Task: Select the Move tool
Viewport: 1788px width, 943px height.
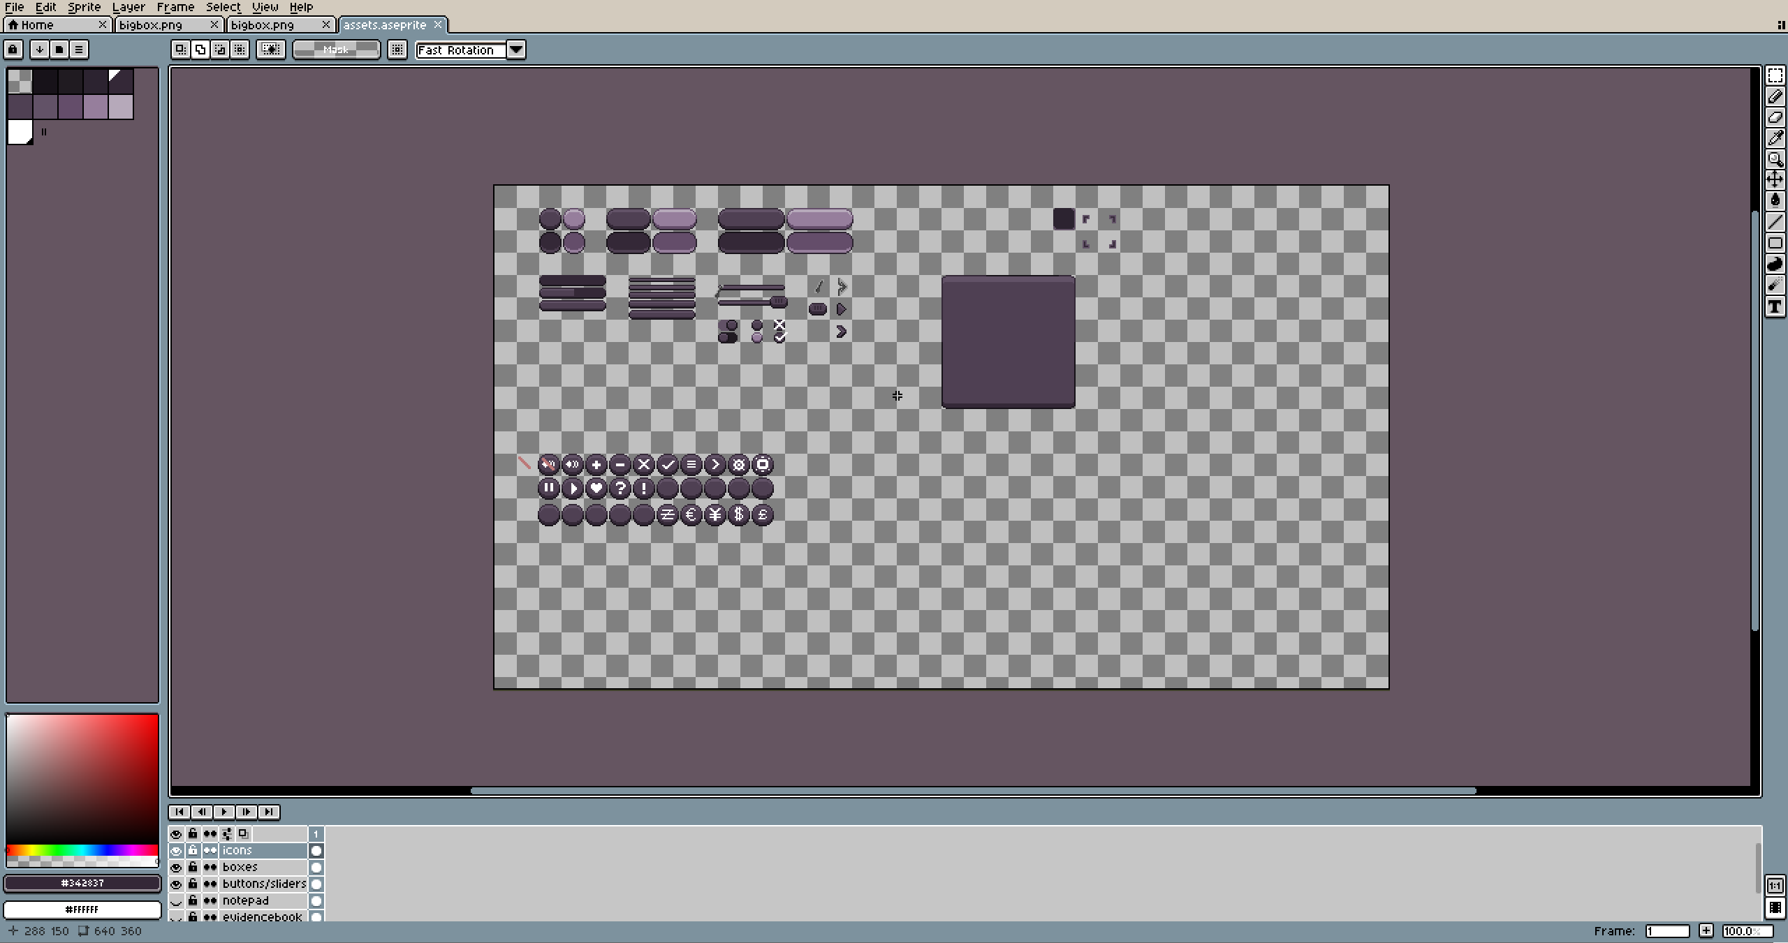Action: tap(1775, 180)
